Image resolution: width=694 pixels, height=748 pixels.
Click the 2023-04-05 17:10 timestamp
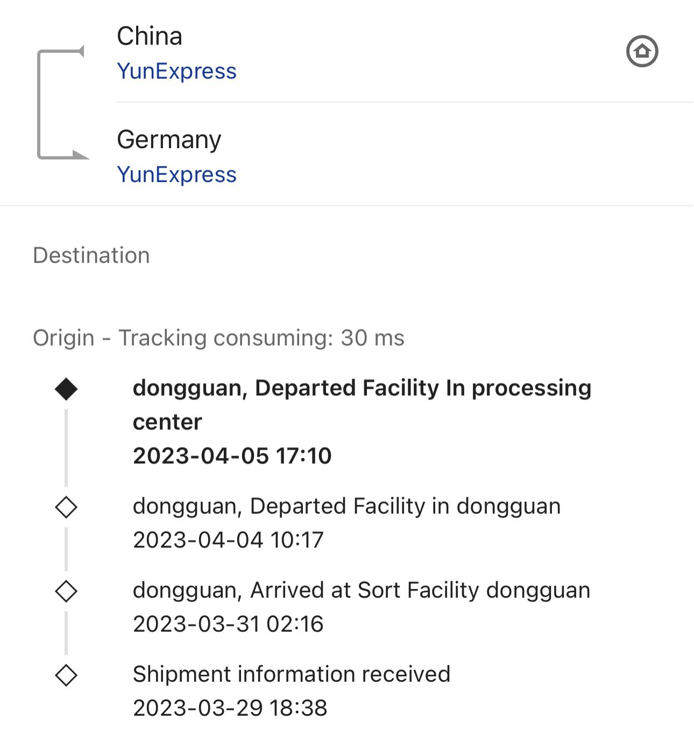coord(232,456)
